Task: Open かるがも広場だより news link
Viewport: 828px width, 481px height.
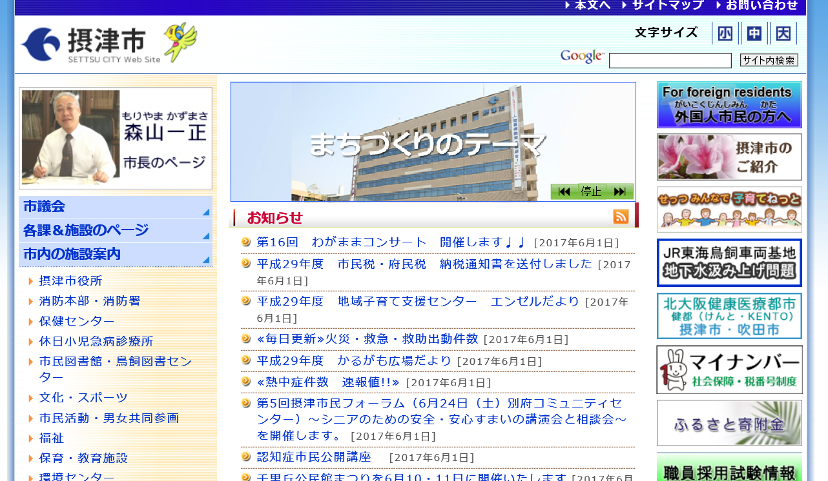Action: coord(354,360)
